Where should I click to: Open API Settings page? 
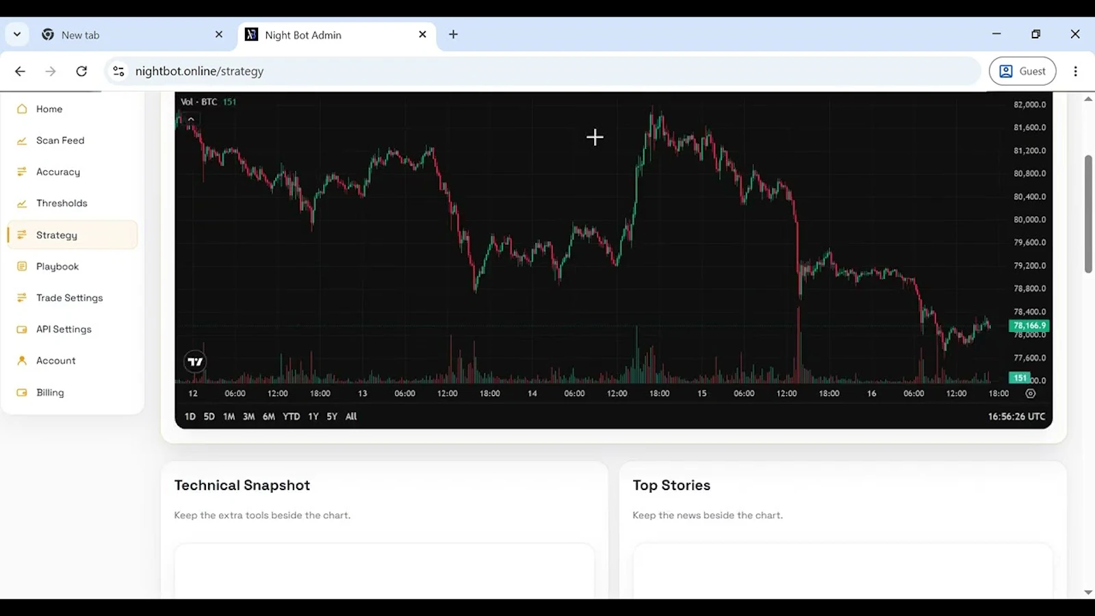point(73,329)
